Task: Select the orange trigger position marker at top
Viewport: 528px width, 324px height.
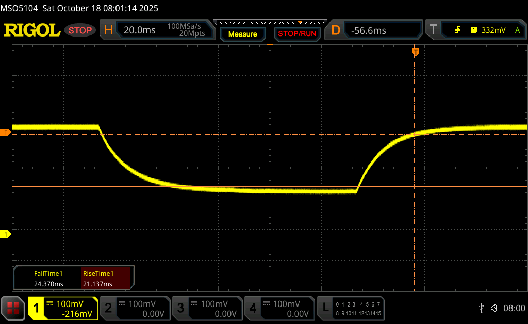Action: tap(416, 52)
